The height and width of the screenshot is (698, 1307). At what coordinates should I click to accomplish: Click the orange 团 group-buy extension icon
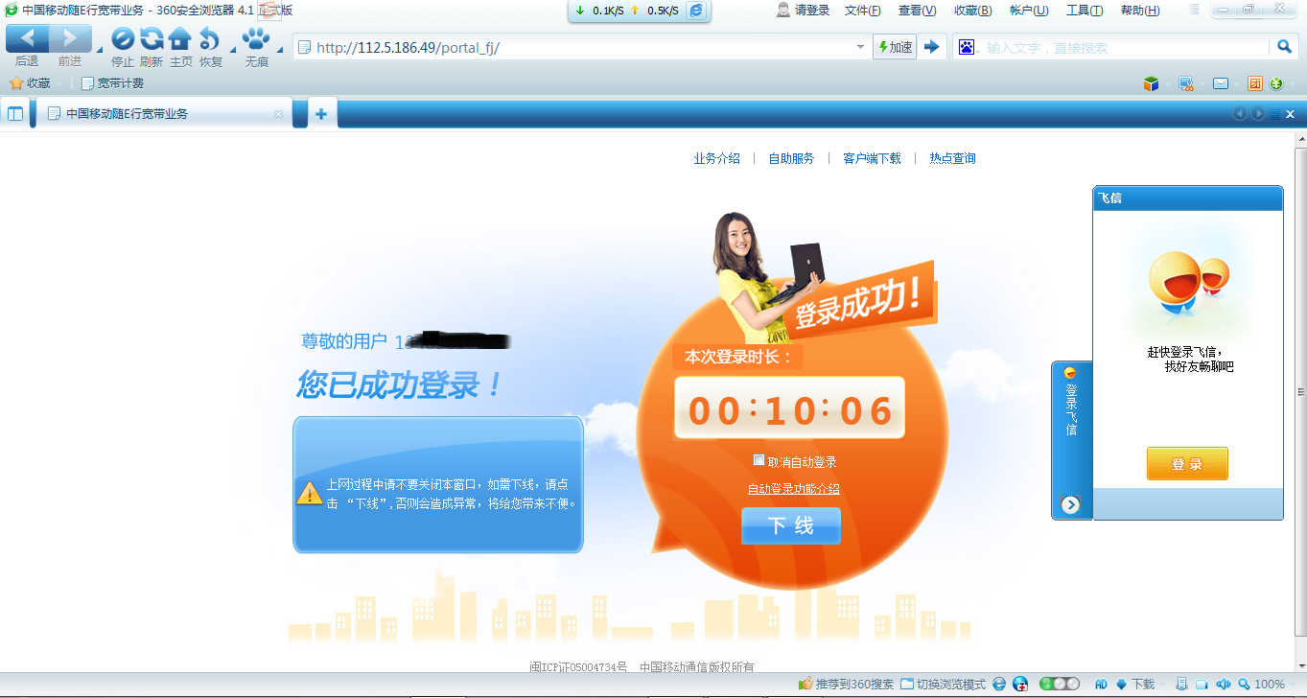pyautogui.click(x=1254, y=83)
